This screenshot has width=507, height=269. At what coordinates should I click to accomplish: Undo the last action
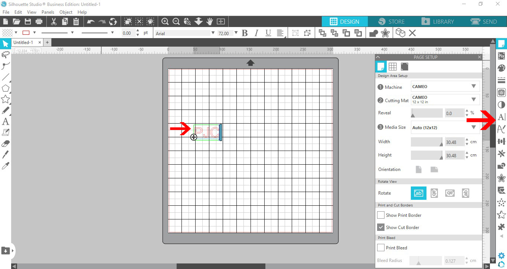pos(91,21)
